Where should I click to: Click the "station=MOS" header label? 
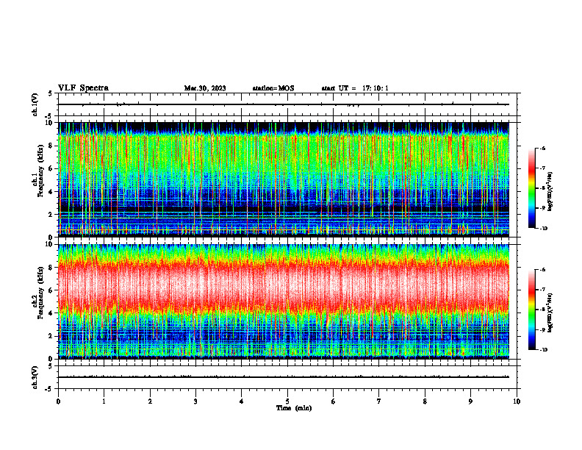pyautogui.click(x=273, y=88)
